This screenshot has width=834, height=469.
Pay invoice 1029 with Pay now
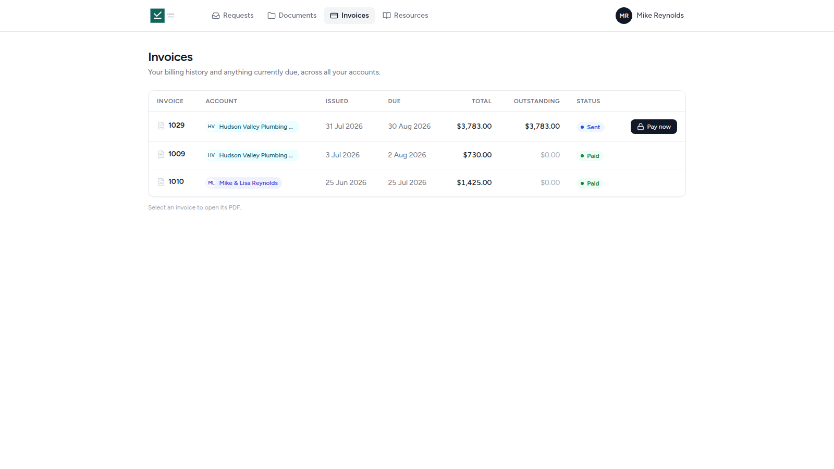[x=654, y=127]
